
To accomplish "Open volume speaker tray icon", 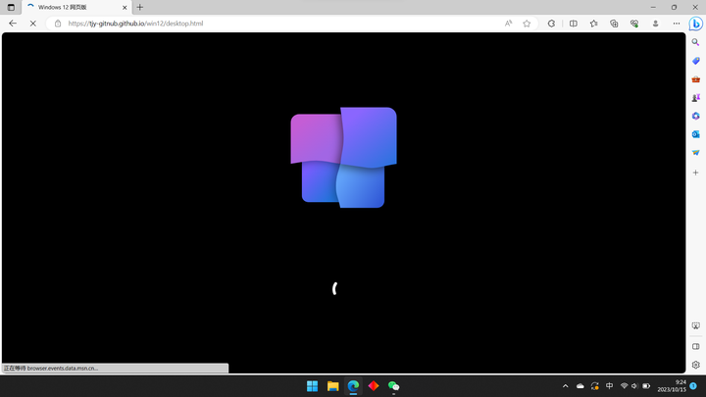I will [x=634, y=386].
